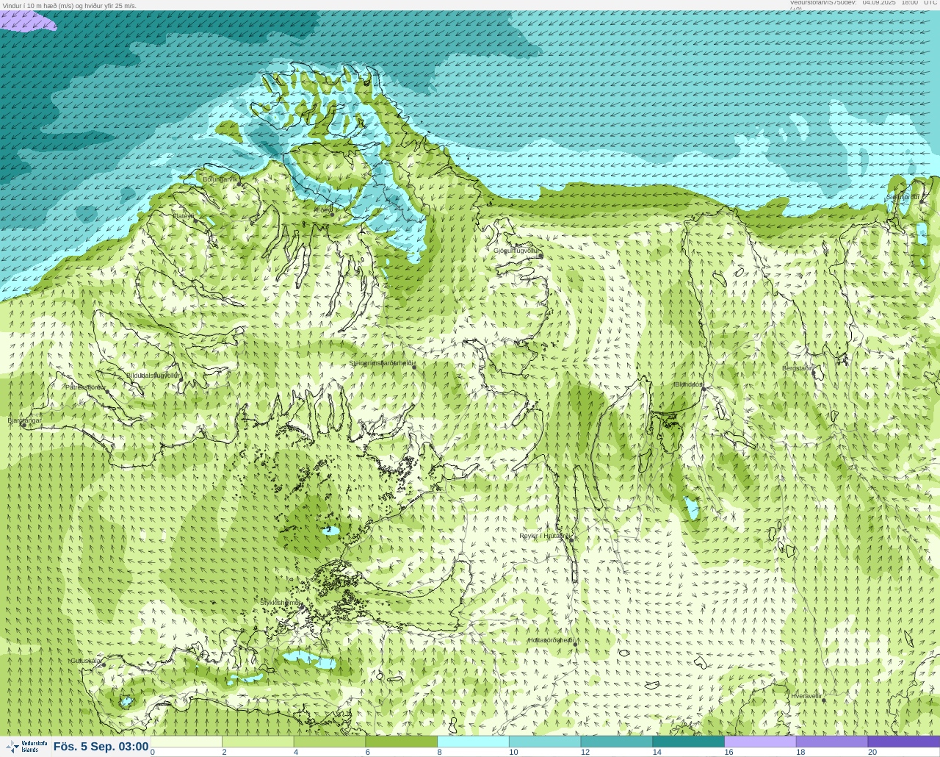Click the Blönduós station dot marker
The width and height of the screenshot is (940, 757).
703,388
